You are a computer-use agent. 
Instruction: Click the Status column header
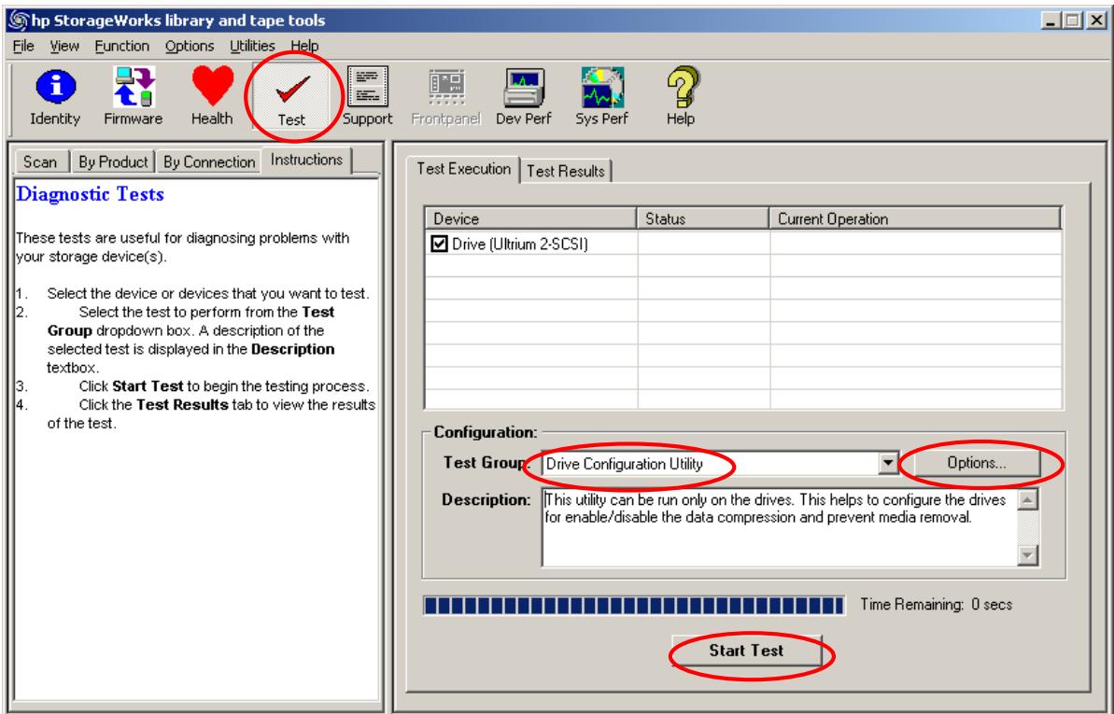(x=702, y=218)
